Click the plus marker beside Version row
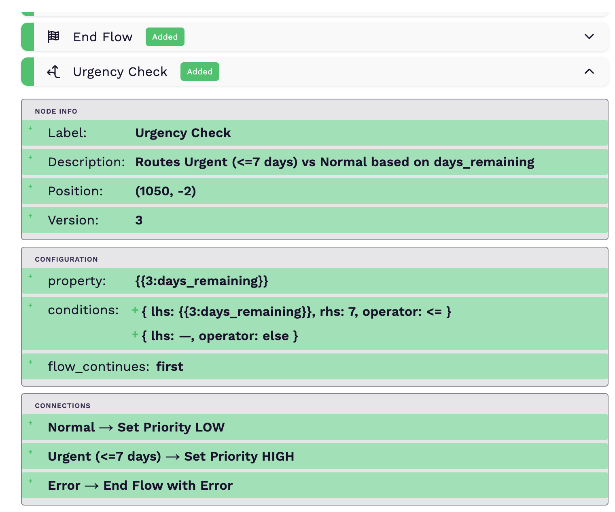 coord(30,216)
